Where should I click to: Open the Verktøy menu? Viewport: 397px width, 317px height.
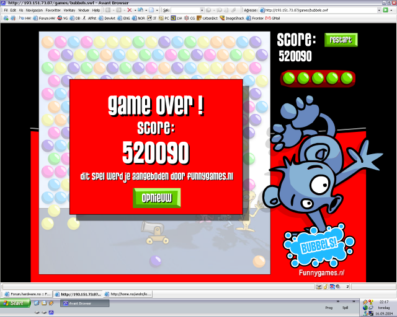pos(69,10)
